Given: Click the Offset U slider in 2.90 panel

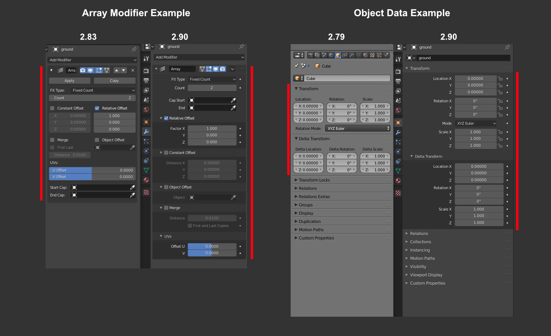Looking at the screenshot, I should point(212,246).
